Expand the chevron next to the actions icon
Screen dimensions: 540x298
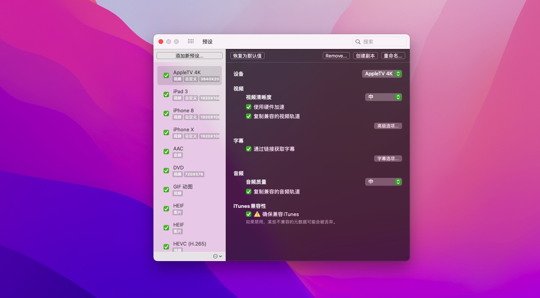pyautogui.click(x=221, y=256)
